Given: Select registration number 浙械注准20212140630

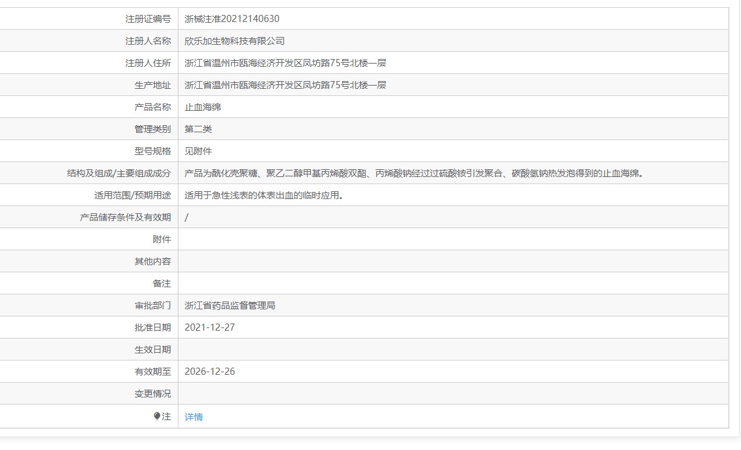Looking at the screenshot, I should click(232, 19).
